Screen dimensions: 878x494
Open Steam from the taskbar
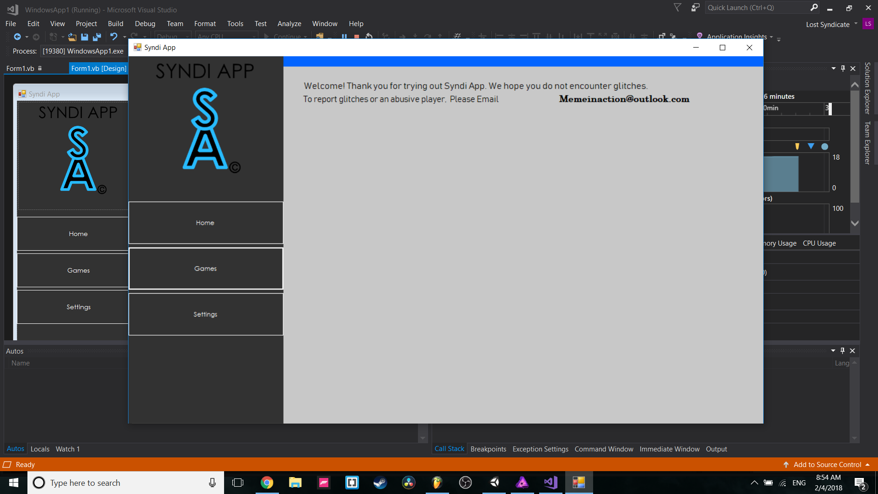380,483
